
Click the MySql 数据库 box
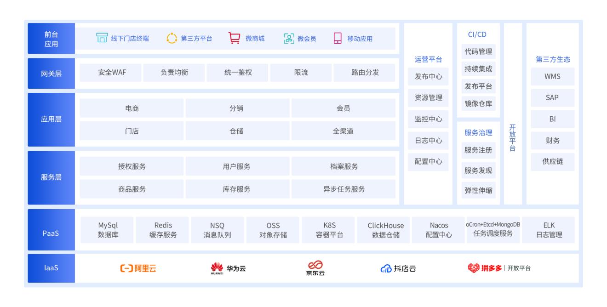coord(107,230)
